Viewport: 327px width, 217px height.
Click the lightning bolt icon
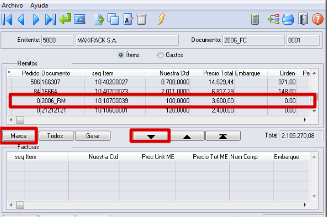pos(162,19)
